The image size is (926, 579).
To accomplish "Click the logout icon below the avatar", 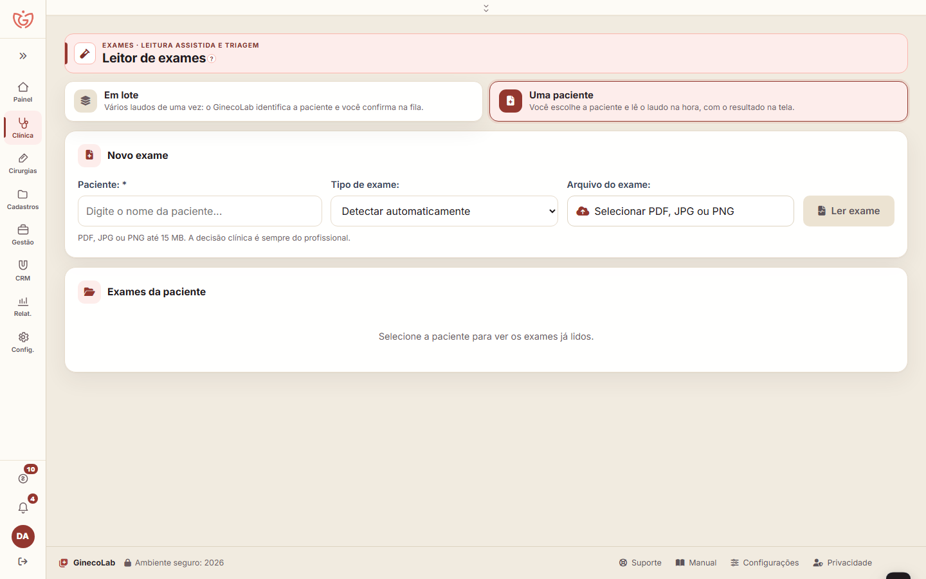I will 23,562.
